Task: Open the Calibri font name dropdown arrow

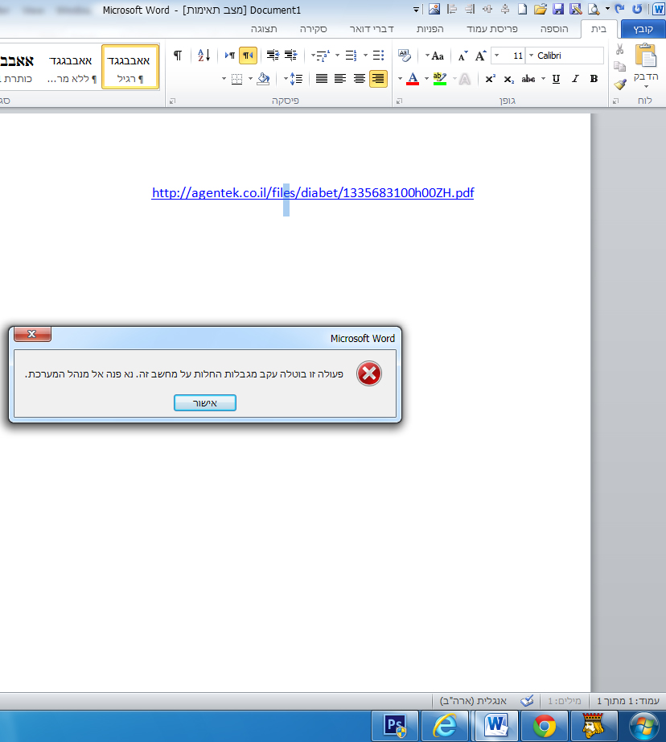Action: click(531, 56)
